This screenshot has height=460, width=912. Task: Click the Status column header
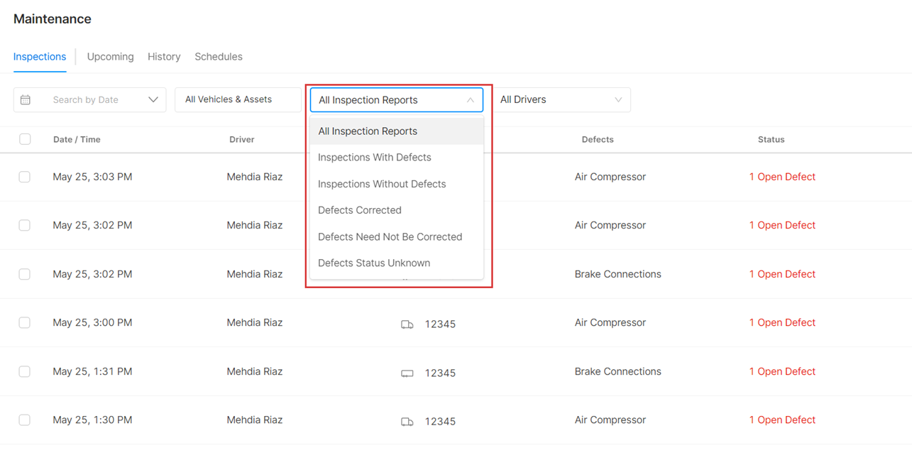pyautogui.click(x=771, y=140)
